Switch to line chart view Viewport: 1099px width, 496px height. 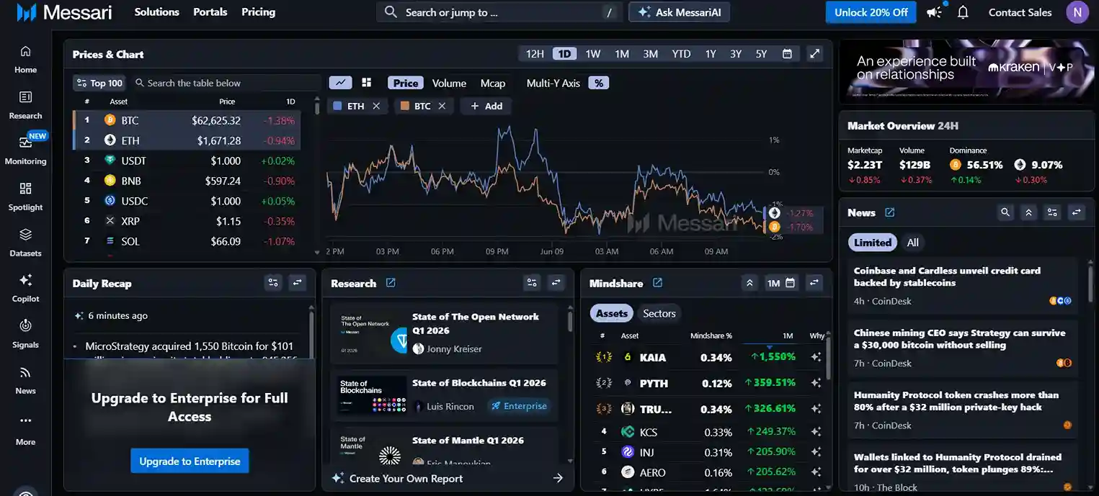coord(340,83)
